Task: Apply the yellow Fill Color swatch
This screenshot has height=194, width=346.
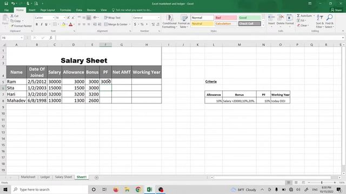Action: [64, 24]
